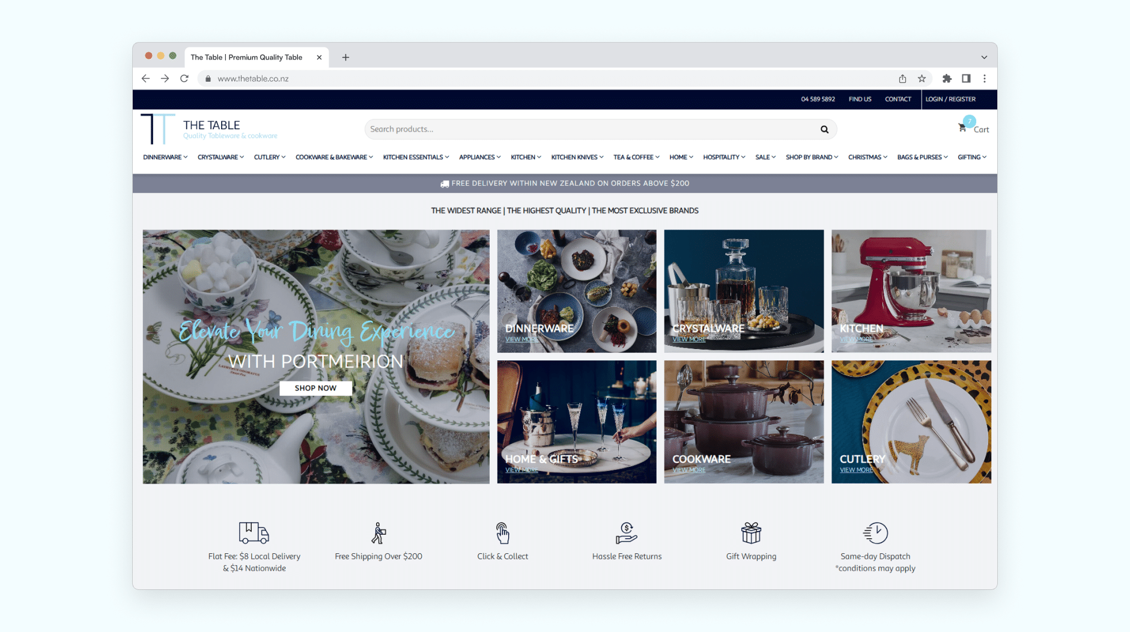Click the search magnifier icon
The image size is (1130, 632).
pos(824,129)
